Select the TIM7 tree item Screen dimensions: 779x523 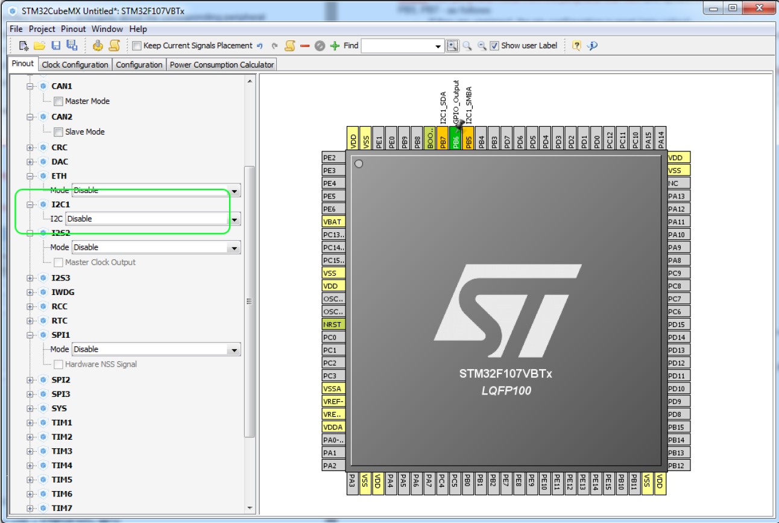pos(61,509)
